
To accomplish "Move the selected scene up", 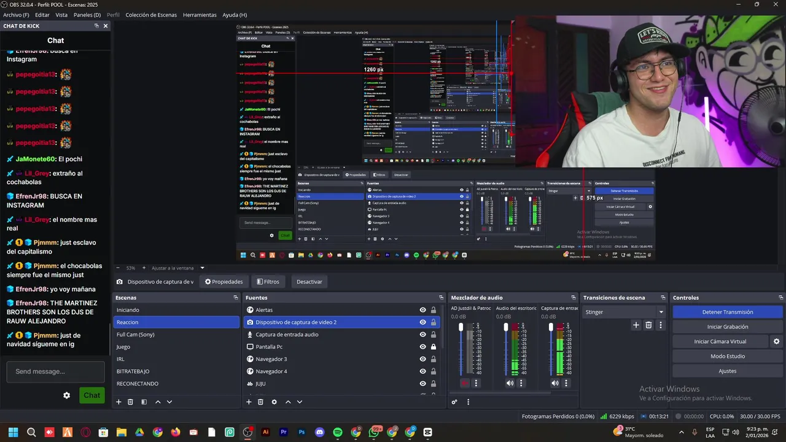I will point(158,402).
